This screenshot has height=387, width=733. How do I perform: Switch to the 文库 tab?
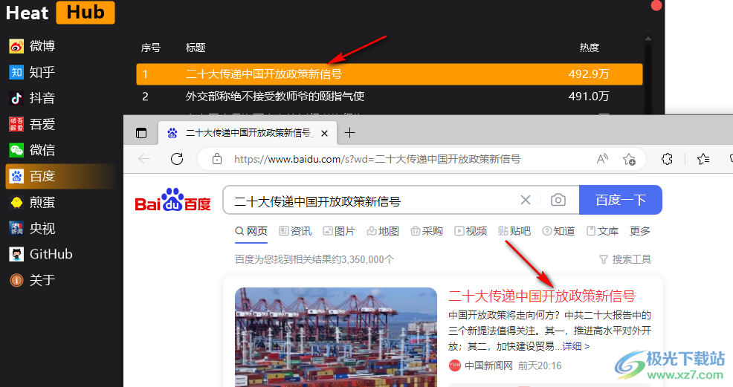pyautogui.click(x=603, y=232)
